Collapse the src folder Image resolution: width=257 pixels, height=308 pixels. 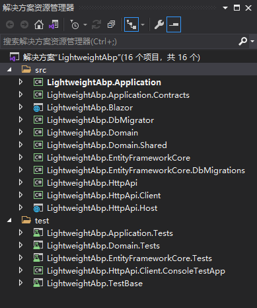point(9,70)
